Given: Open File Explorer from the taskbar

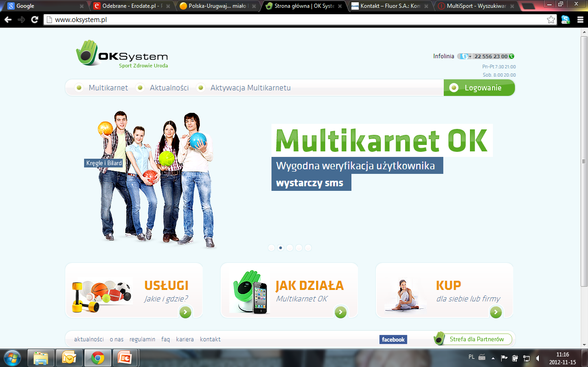Looking at the screenshot, I should (41, 357).
